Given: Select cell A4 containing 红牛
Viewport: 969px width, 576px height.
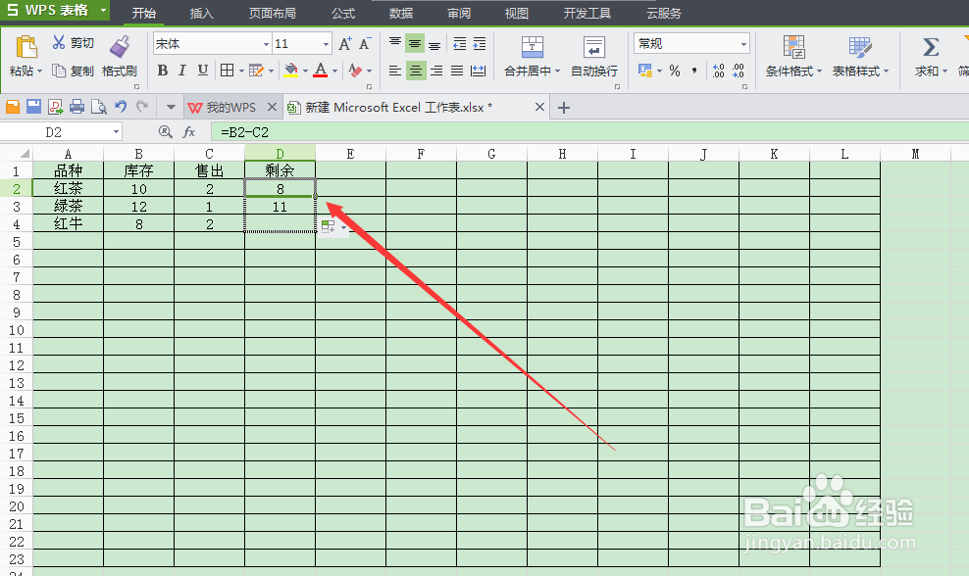Looking at the screenshot, I should tap(68, 223).
